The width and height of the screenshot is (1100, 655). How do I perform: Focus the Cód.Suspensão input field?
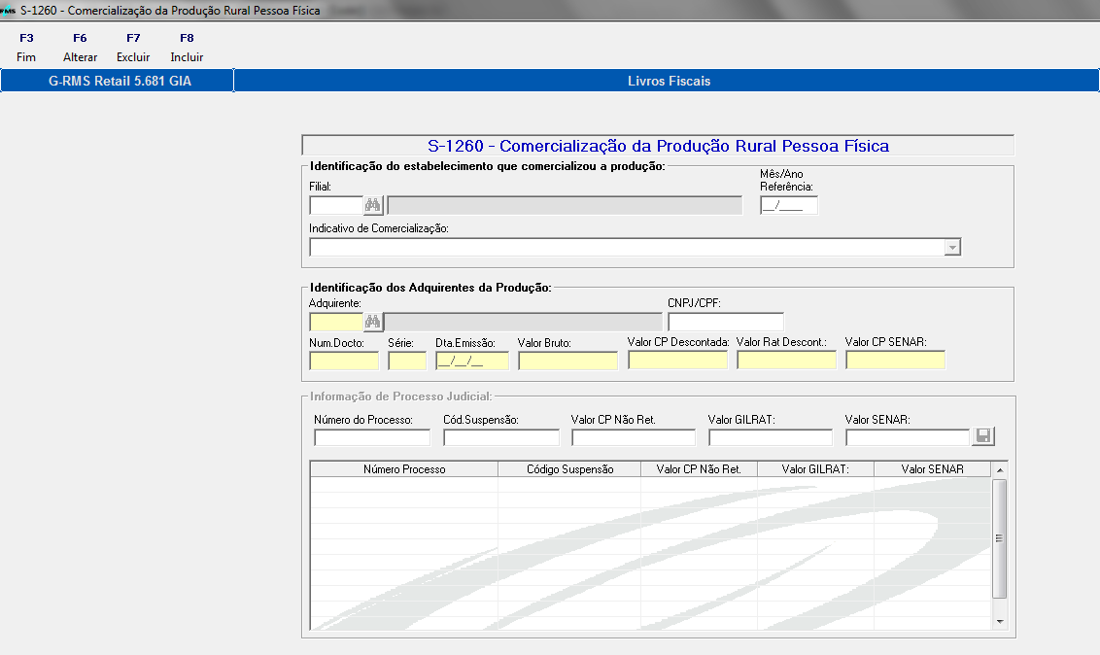point(501,437)
